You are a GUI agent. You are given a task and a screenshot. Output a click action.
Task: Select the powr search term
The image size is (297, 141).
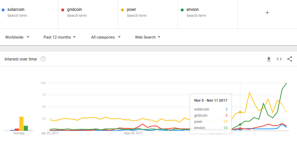pos(131,10)
